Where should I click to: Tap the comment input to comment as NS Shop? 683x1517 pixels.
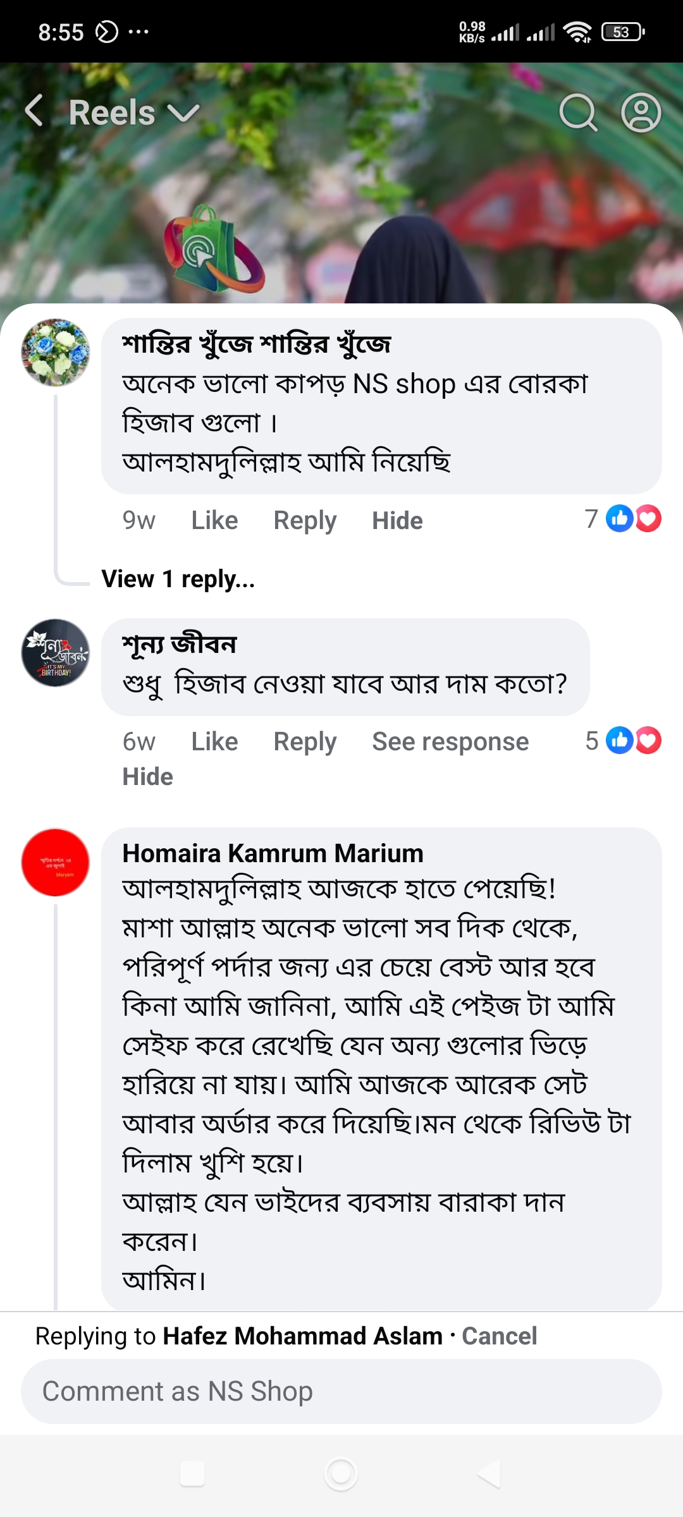click(341, 1391)
